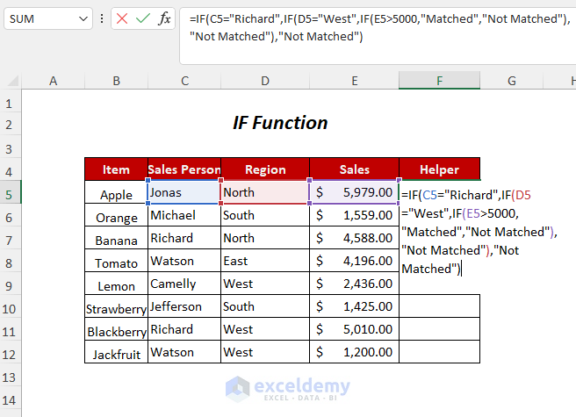This screenshot has width=576, height=417.
Task: Select column E header
Action: tap(354, 81)
